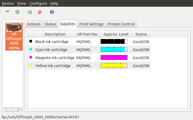
Task: Select the HP Officejet 6000 printer thumbnail
Action: coord(14,36)
